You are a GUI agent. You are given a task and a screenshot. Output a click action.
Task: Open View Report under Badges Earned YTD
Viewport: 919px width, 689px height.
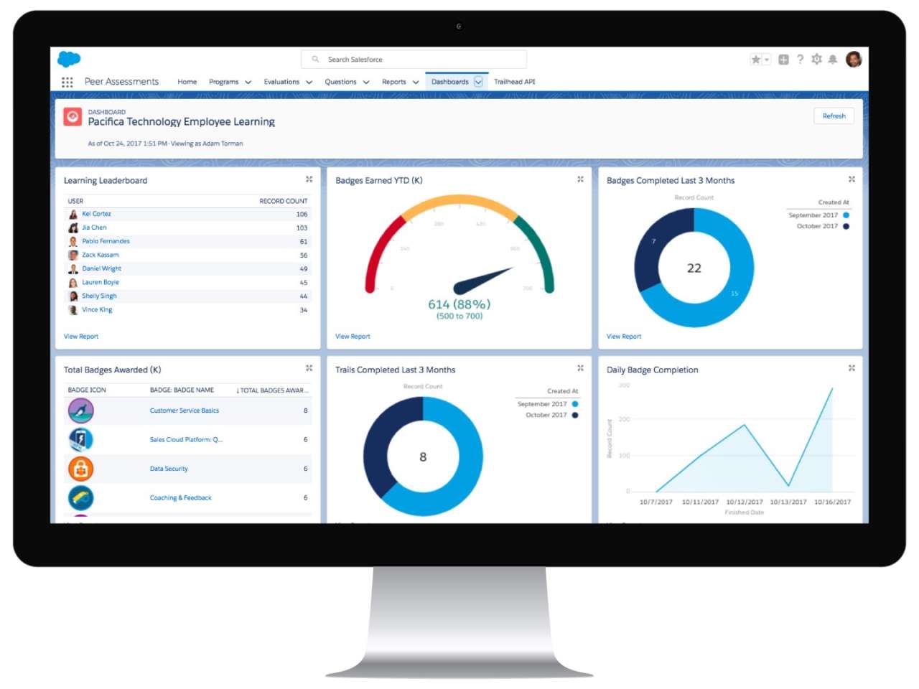coord(353,337)
